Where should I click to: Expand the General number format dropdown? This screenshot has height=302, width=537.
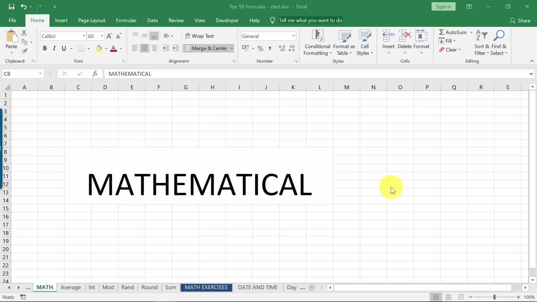click(x=293, y=36)
